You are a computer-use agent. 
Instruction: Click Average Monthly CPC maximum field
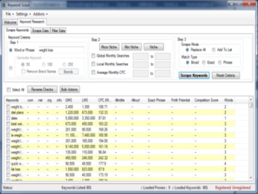163,73
